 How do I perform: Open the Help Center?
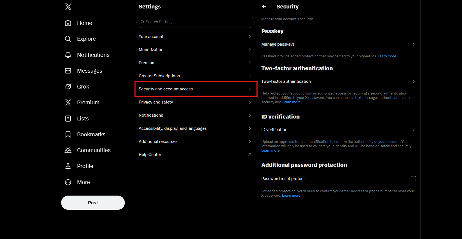coord(195,154)
